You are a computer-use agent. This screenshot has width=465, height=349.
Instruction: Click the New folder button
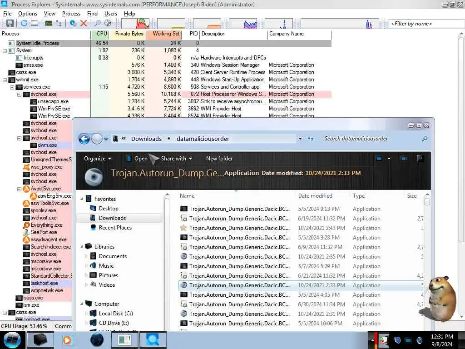point(219,159)
